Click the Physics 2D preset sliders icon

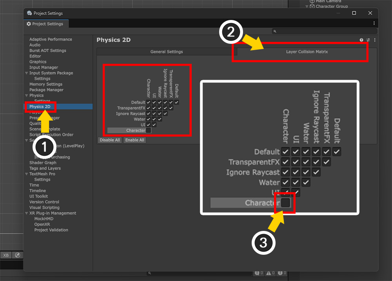tap(368, 40)
